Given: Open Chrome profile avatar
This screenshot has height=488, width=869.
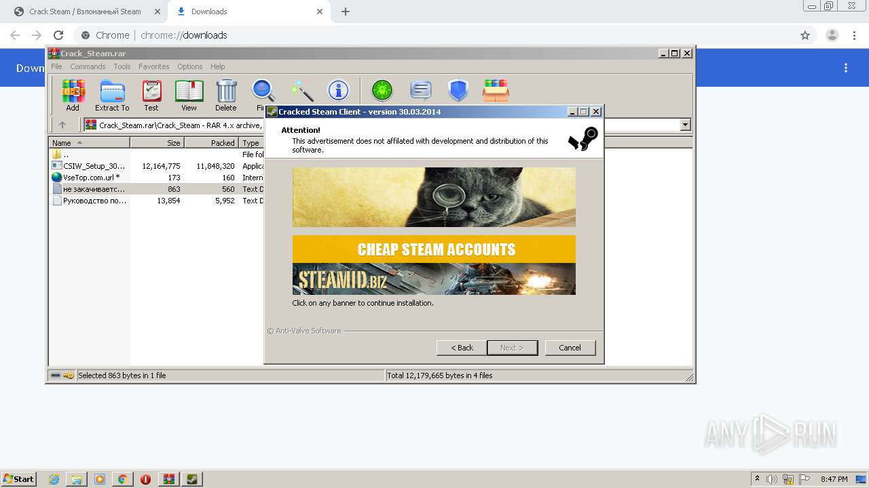Looking at the screenshot, I should point(832,35).
